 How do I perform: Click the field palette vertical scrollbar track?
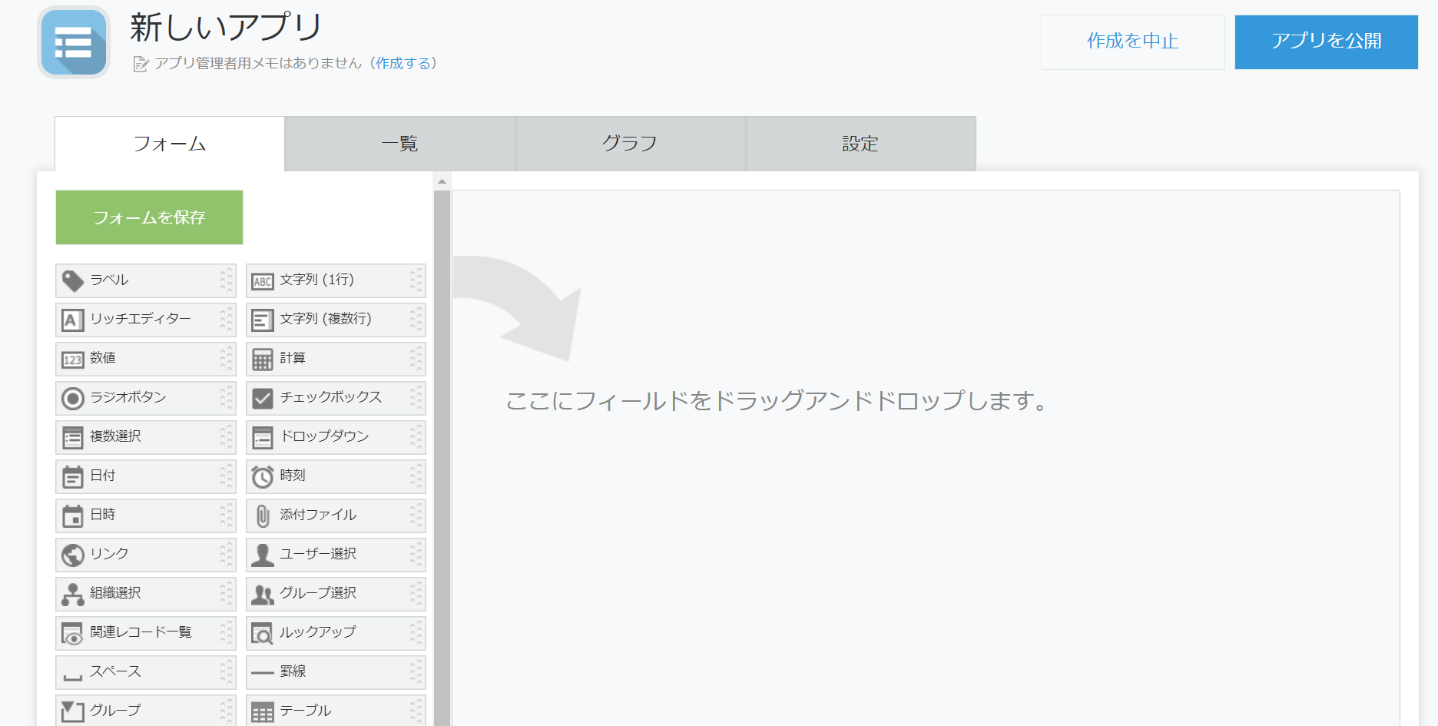click(x=442, y=458)
